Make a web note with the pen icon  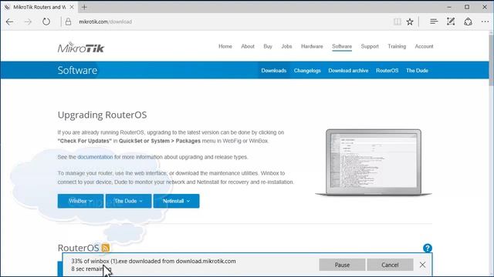tap(451, 22)
